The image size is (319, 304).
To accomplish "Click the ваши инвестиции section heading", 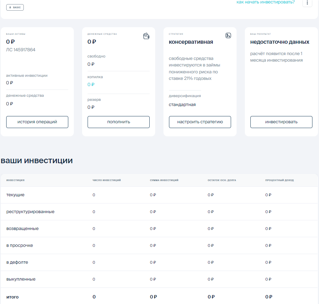I will click(37, 160).
